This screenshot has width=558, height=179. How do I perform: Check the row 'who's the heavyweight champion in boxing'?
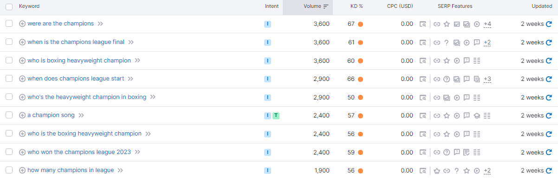9,97
